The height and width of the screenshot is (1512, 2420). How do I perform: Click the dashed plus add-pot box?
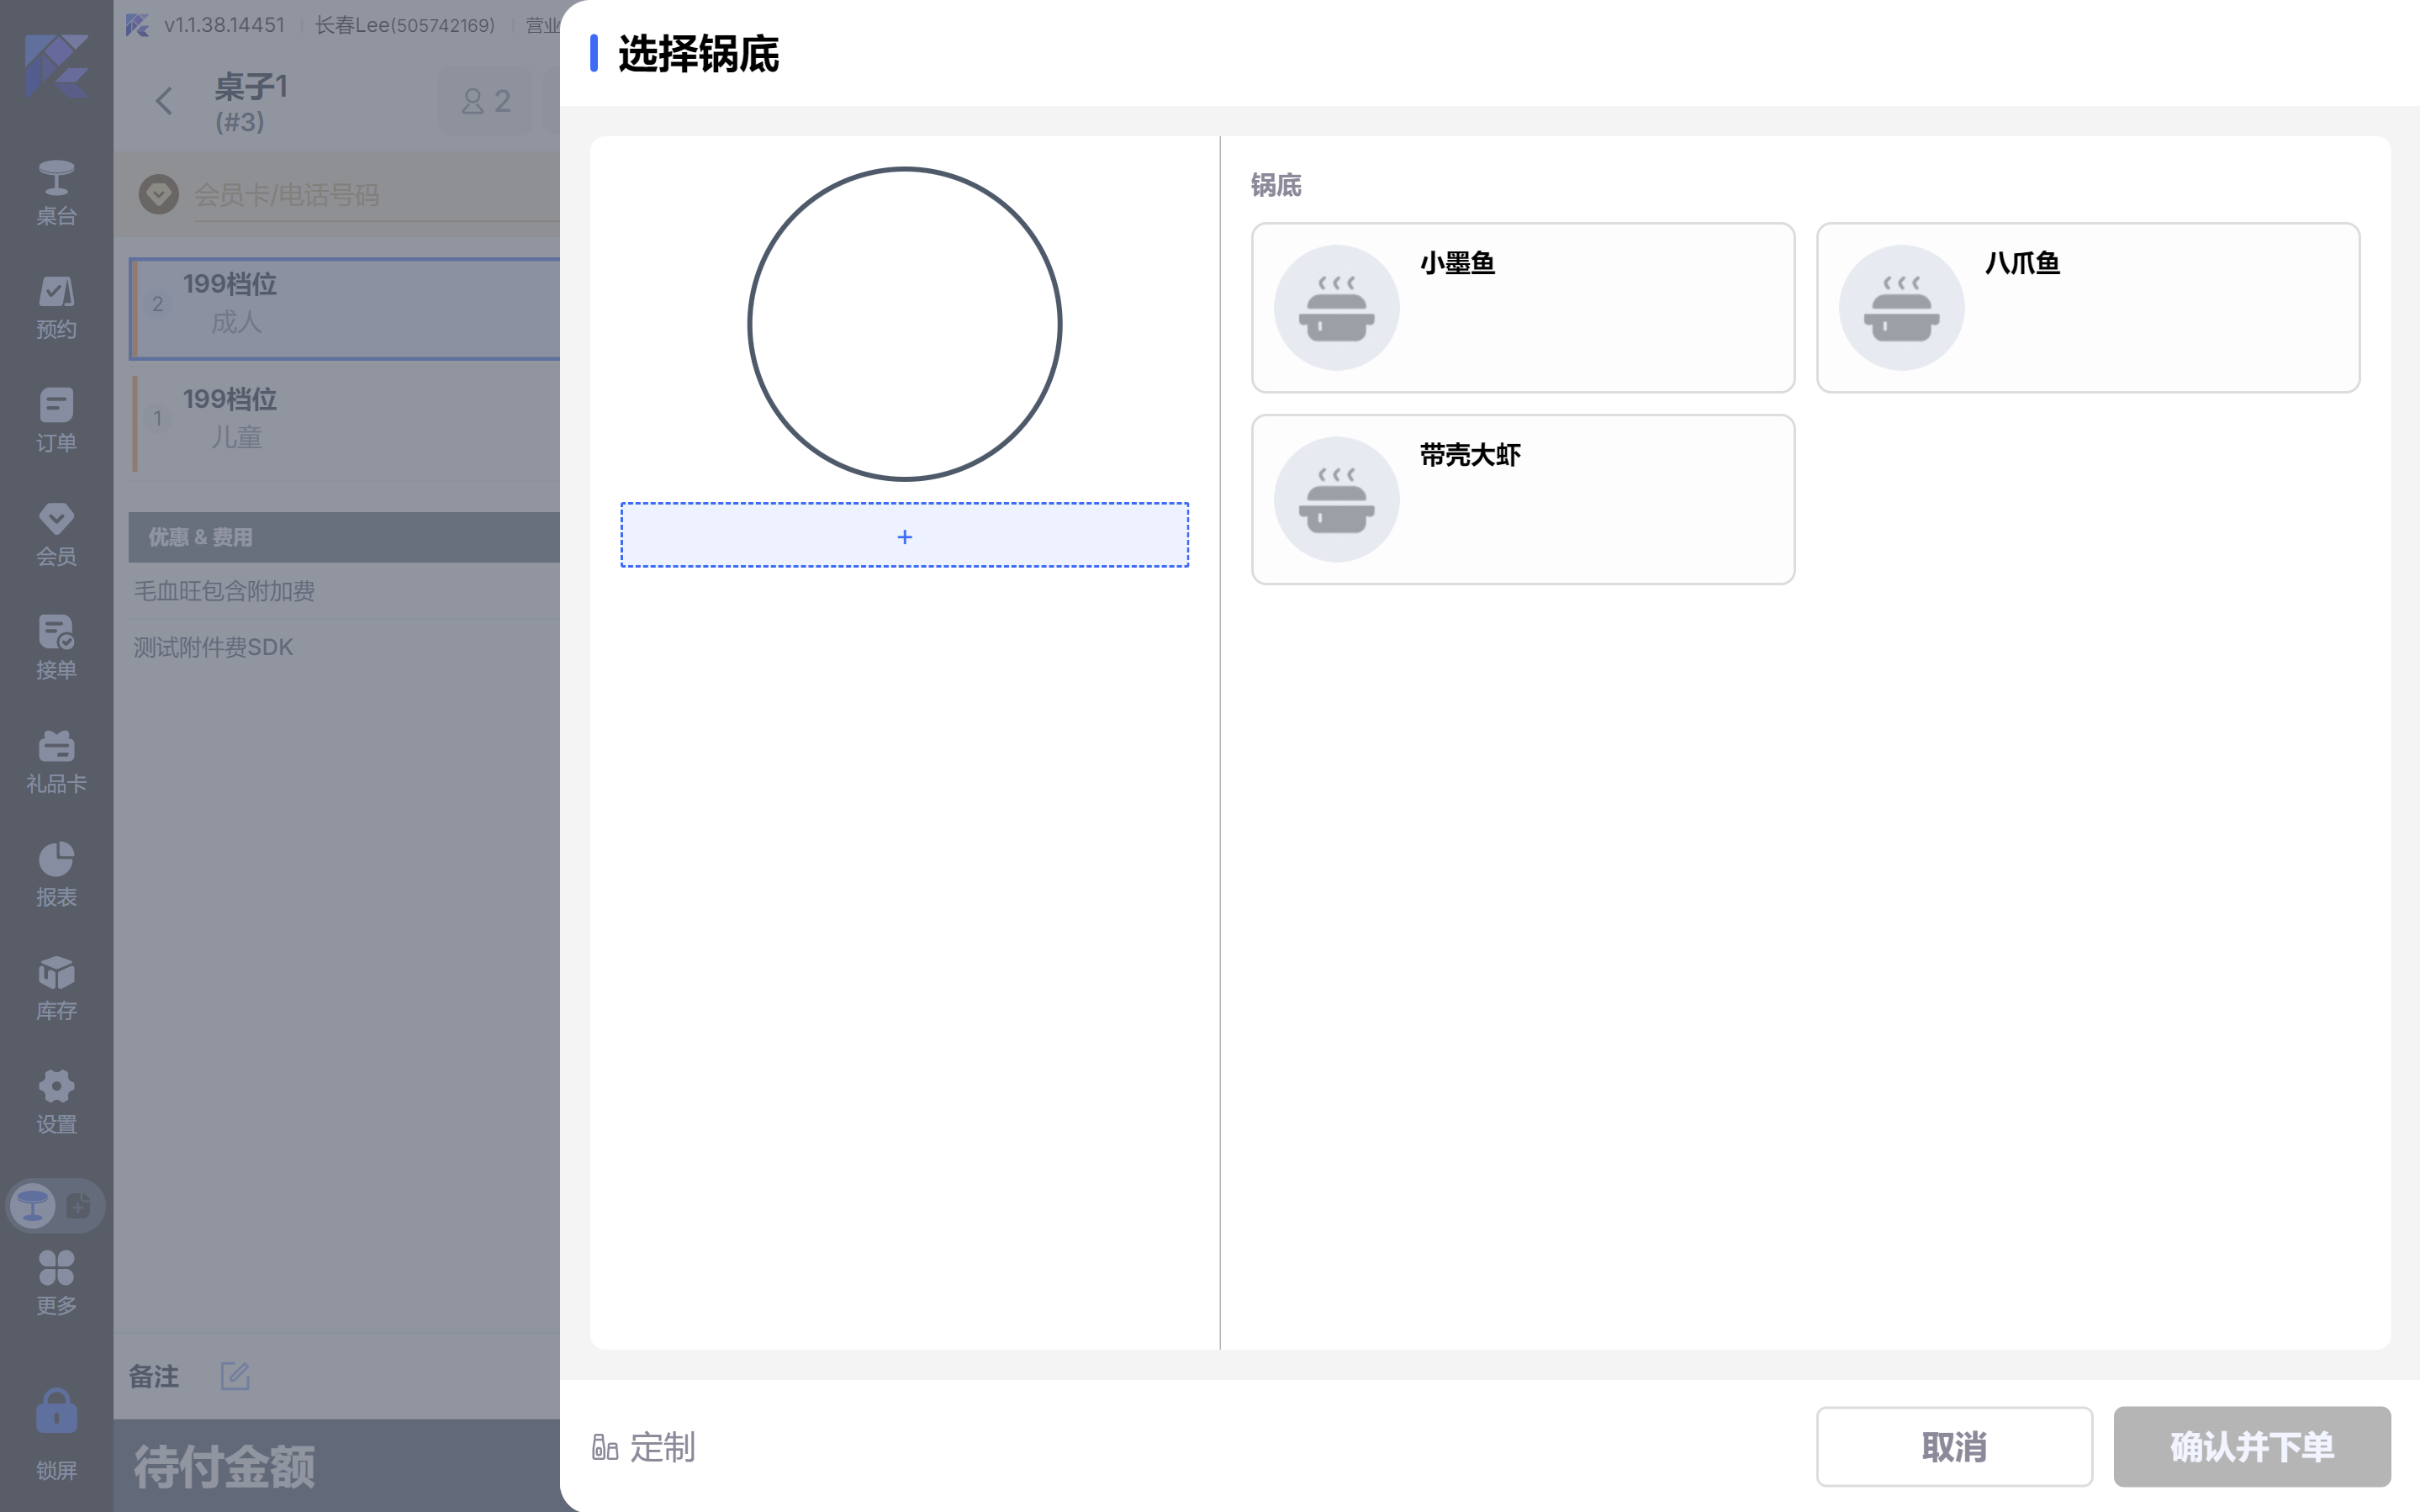click(x=904, y=535)
